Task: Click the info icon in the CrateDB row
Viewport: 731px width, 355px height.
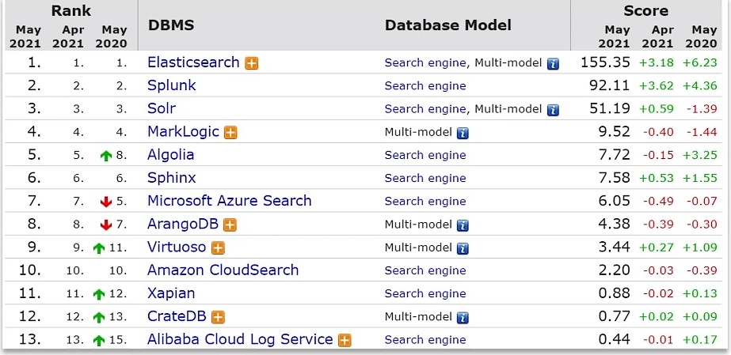Action: click(x=462, y=318)
